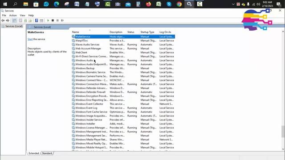The height and width of the screenshot is (160, 285).
Task: Open Firefox from the taskbar
Action: [148, 4]
